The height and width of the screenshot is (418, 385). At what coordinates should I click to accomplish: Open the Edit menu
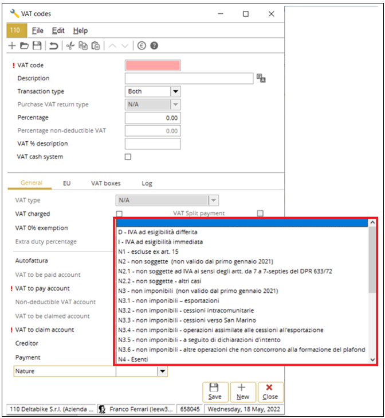click(58, 30)
